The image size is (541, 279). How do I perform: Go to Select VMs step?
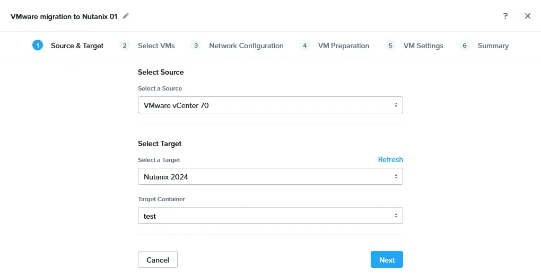[156, 46]
